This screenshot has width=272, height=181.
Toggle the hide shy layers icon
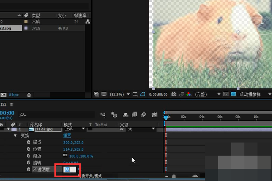126,115
